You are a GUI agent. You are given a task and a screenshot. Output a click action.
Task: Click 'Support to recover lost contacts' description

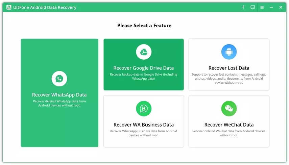(229, 79)
